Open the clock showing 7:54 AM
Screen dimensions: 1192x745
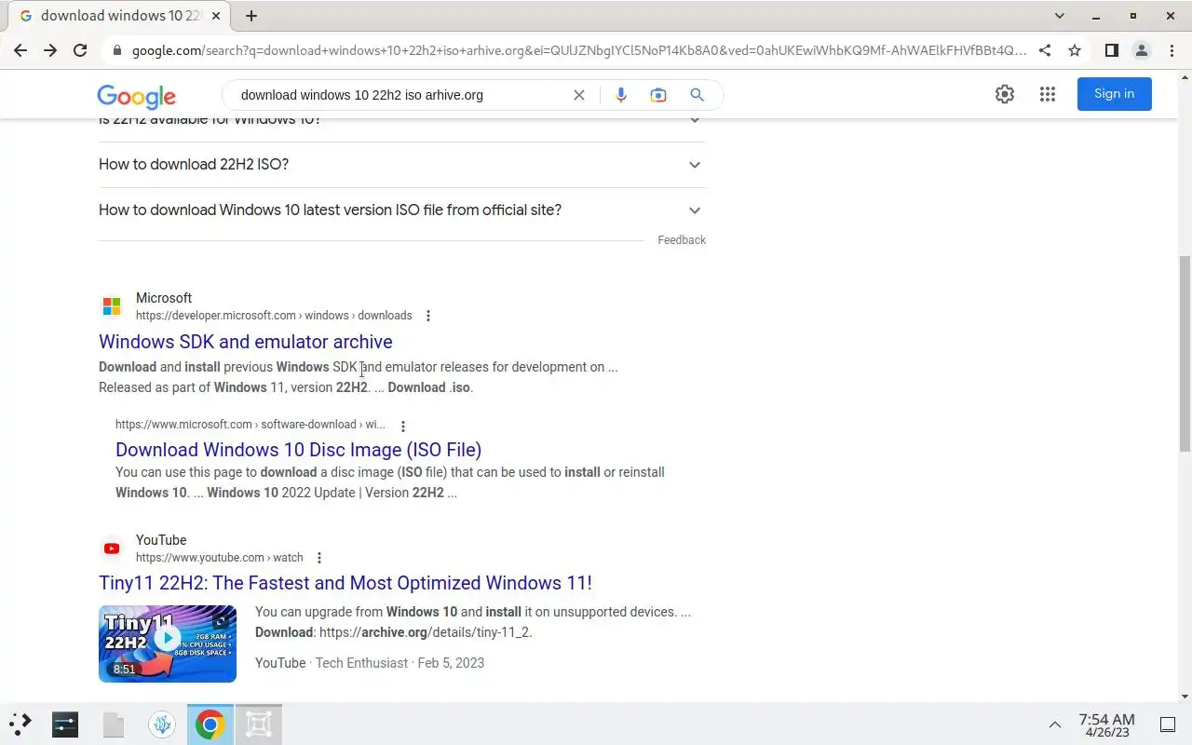point(1106,725)
